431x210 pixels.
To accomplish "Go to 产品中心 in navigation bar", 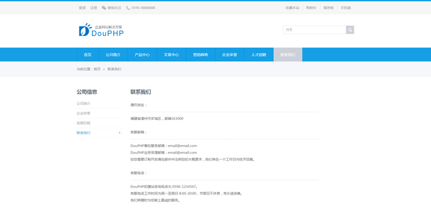I will [142, 54].
